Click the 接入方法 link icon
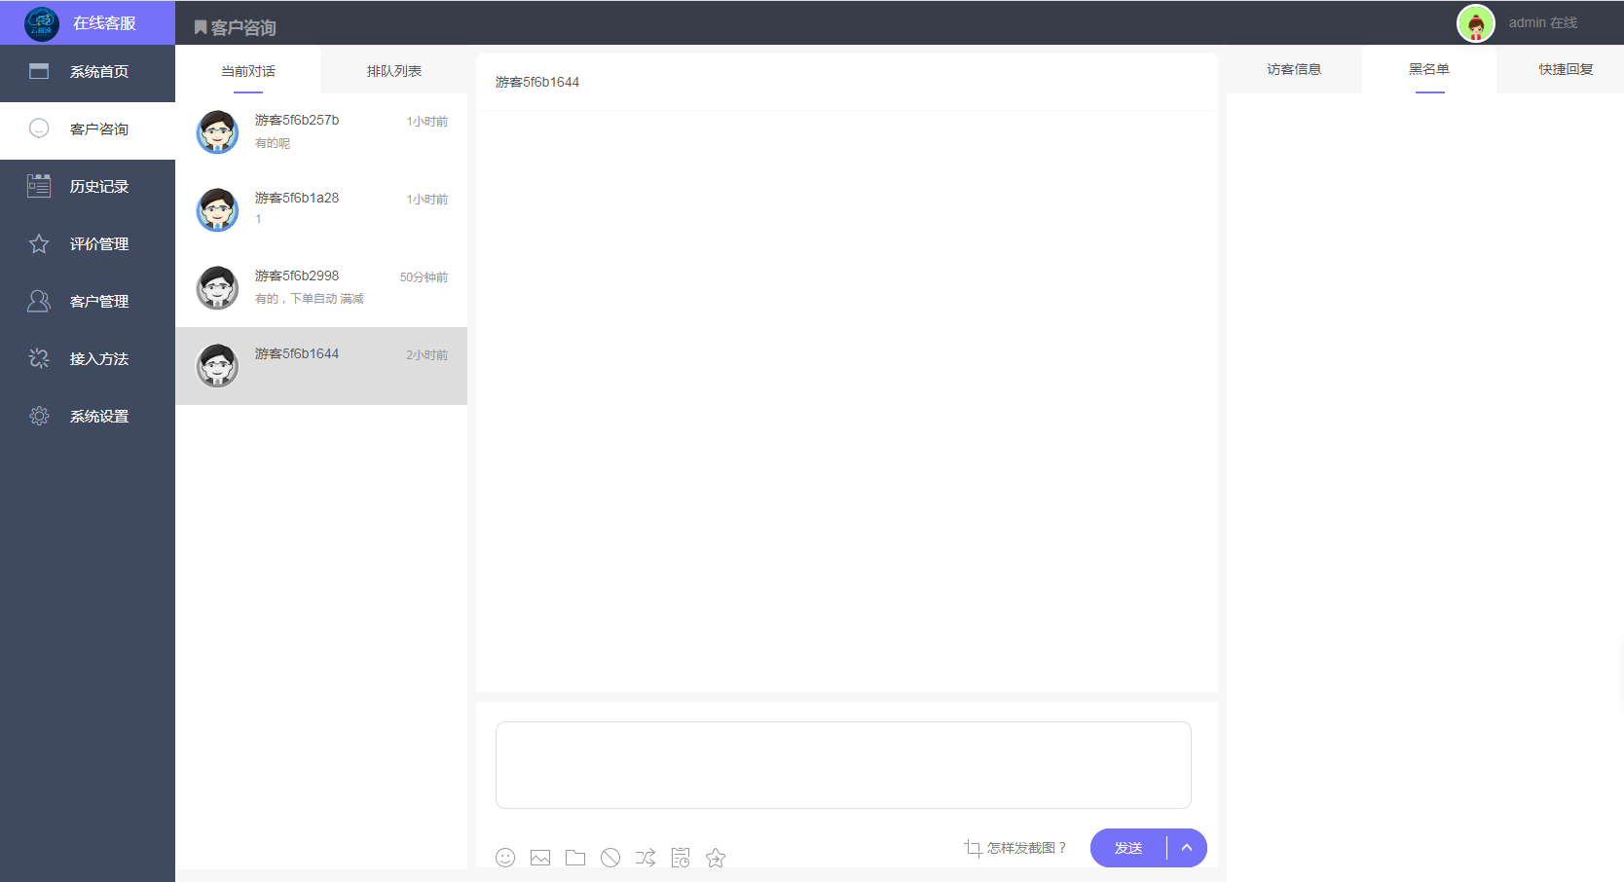 tap(39, 358)
